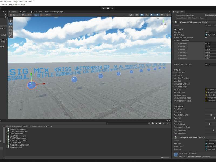
Task: Open the Help menu
Action: 23,5
